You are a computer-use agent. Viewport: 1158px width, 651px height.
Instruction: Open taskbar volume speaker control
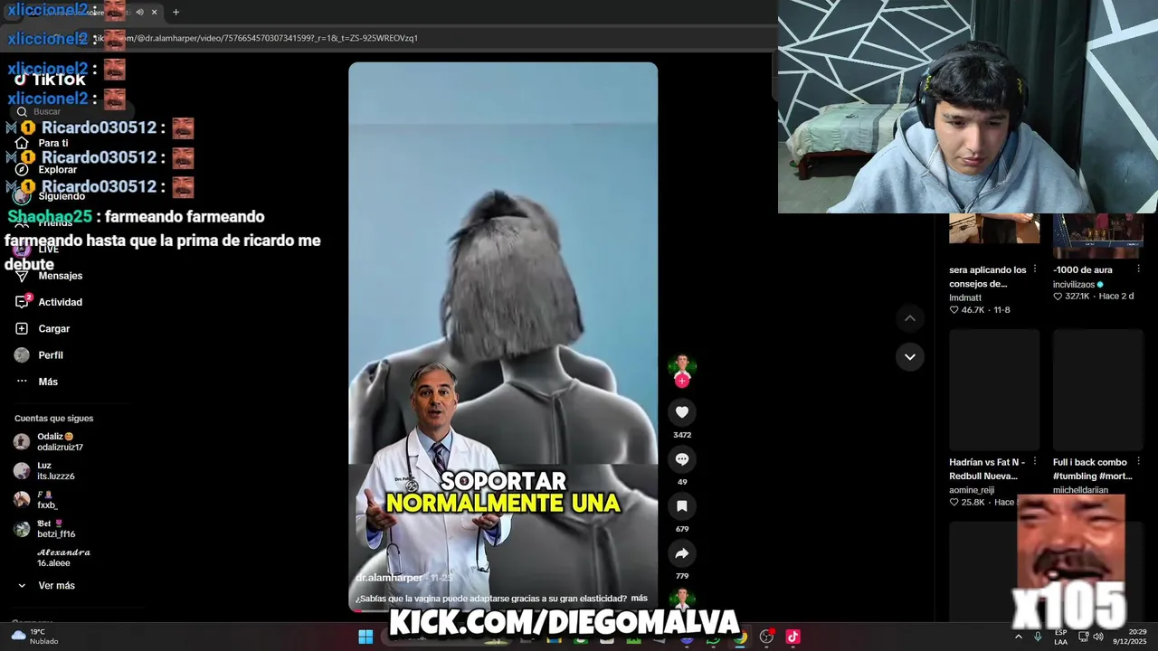point(1098,637)
